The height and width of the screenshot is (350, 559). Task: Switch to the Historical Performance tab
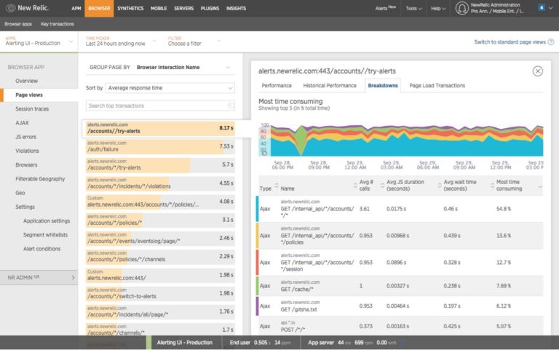330,85
